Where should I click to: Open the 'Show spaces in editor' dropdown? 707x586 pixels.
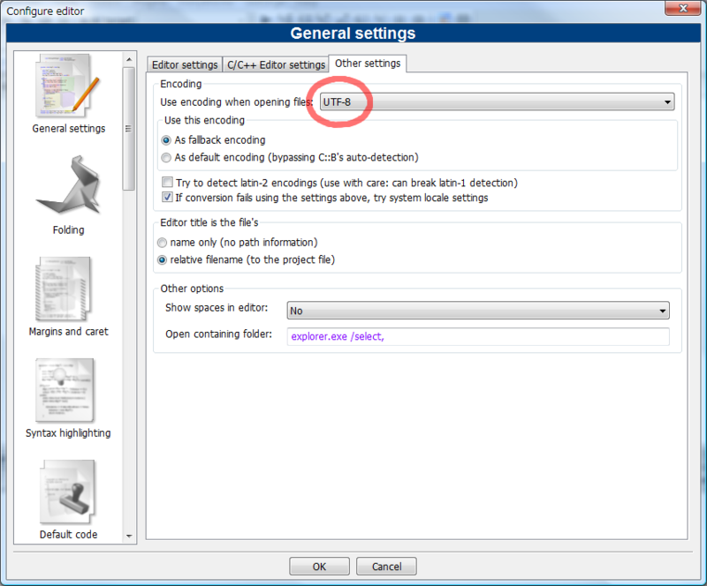(x=478, y=311)
